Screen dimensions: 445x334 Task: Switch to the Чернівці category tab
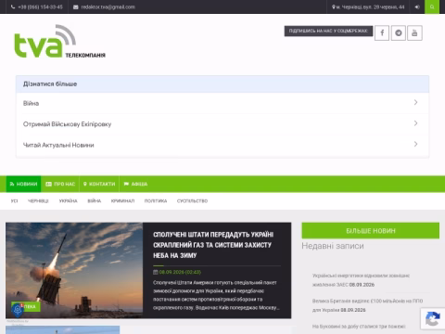pos(38,201)
